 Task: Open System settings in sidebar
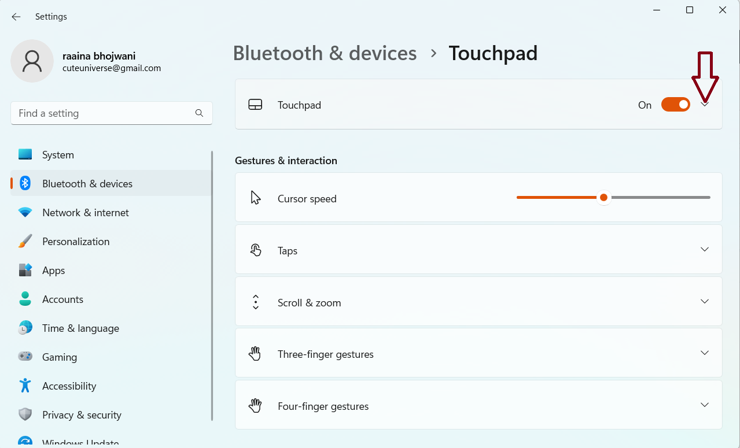(x=58, y=155)
